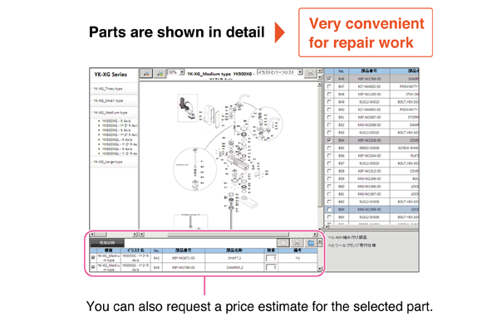Click part number KBP-M1789-00 in estimate list
Screen dimensions: 497x326
coord(184,267)
